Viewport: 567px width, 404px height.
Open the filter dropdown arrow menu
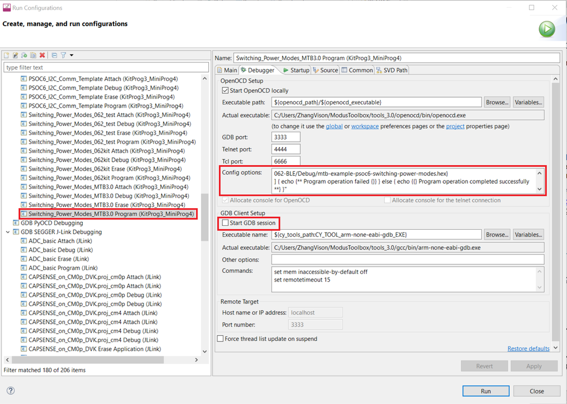[72, 55]
